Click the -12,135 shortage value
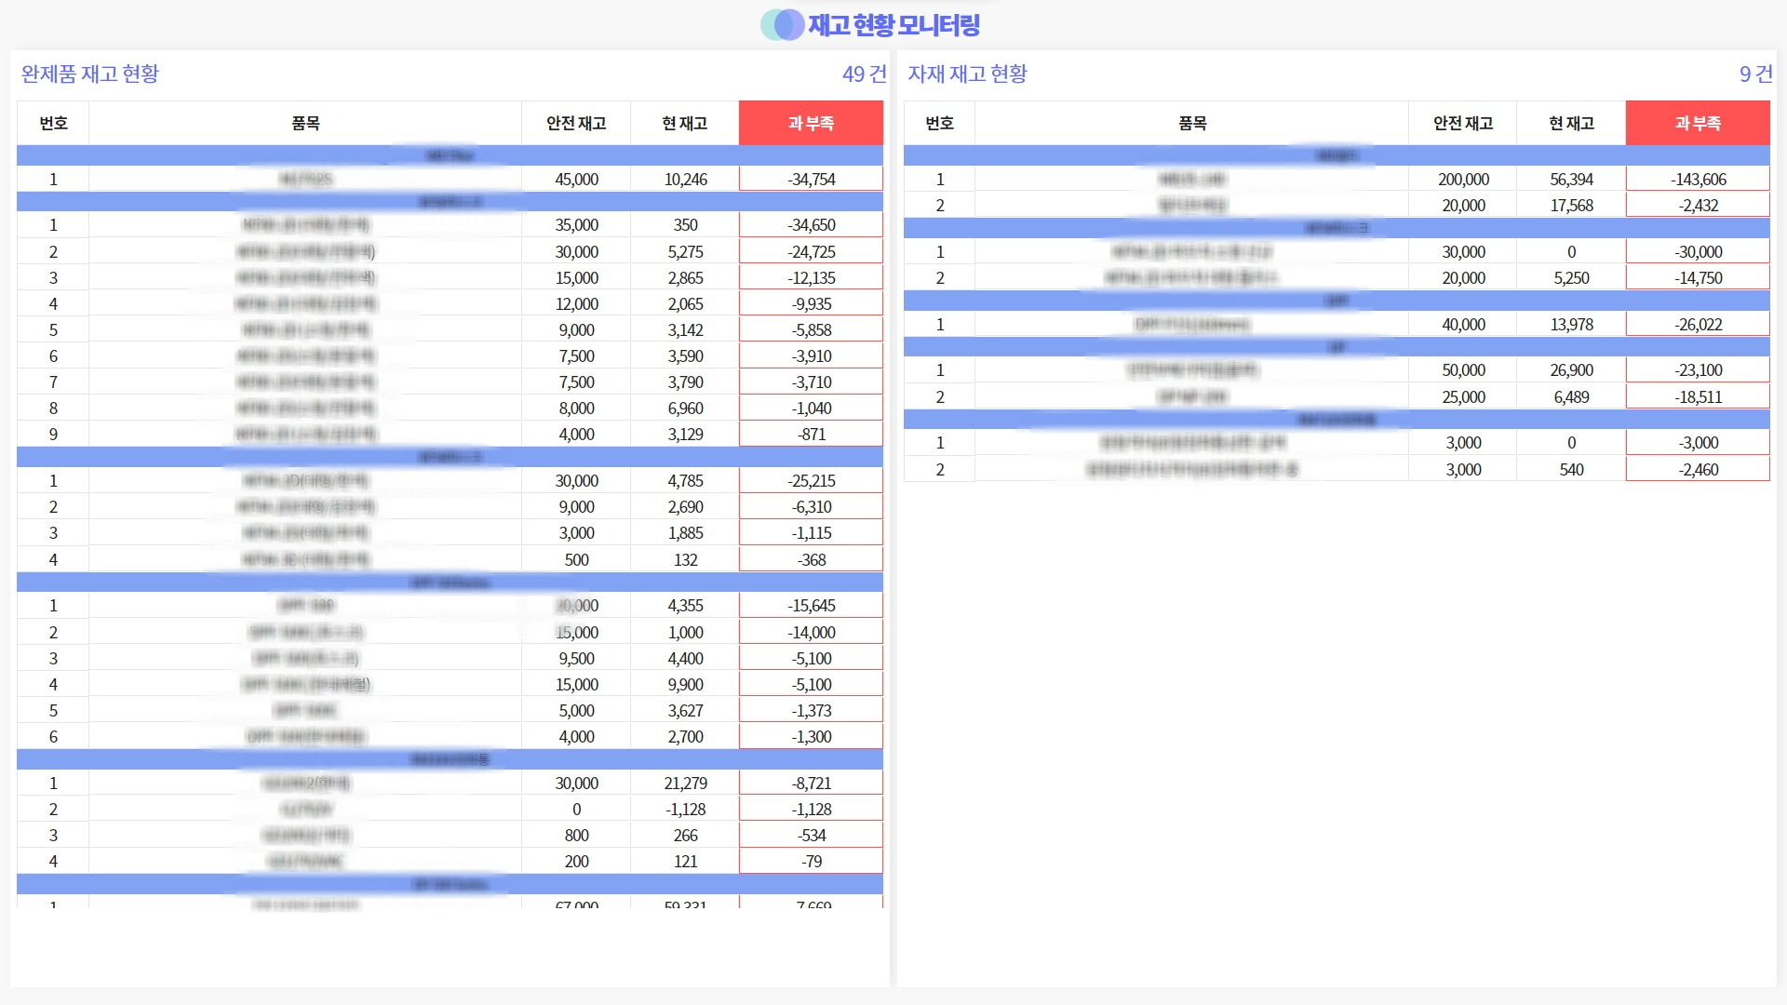 tap(811, 277)
